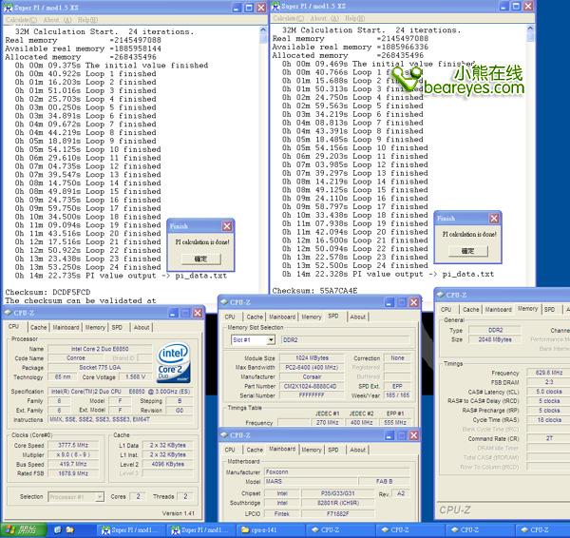The image size is (570, 538).
Task: Minimize the right Super PI window
Action: pyautogui.click(x=503, y=7)
